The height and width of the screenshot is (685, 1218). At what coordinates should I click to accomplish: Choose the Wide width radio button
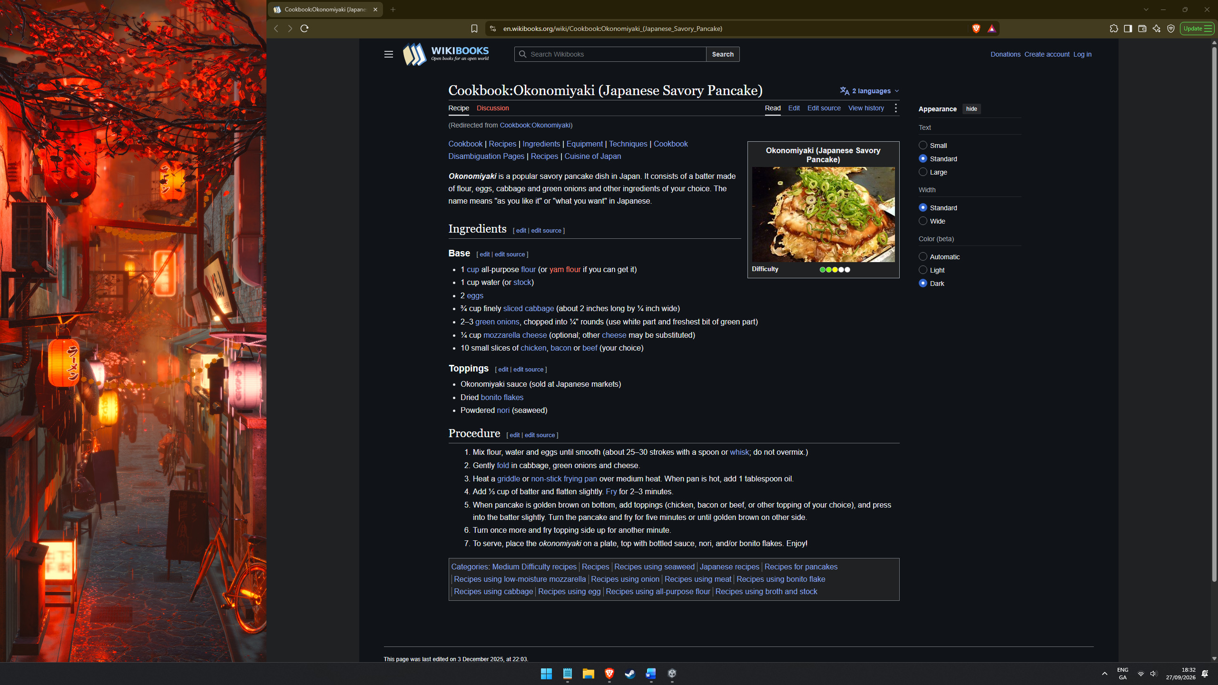pos(923,221)
